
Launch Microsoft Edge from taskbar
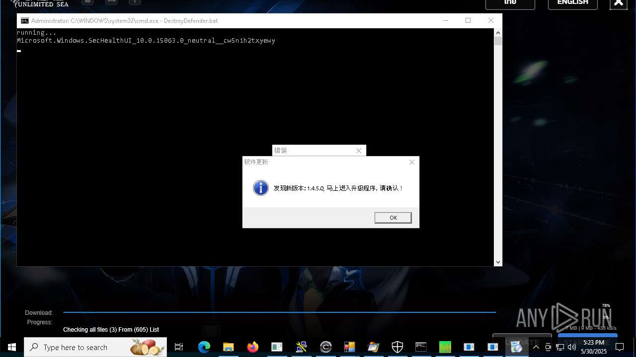coord(204,347)
